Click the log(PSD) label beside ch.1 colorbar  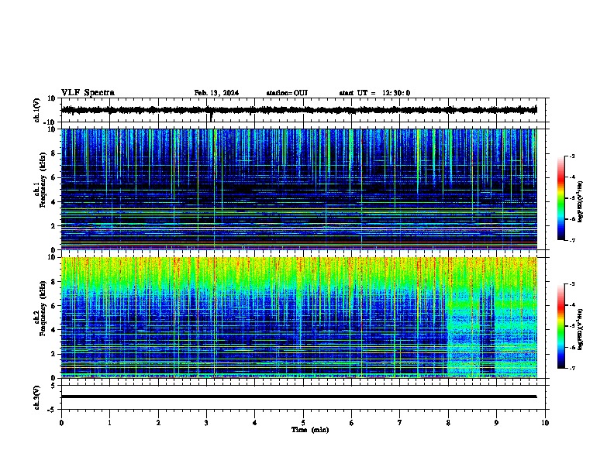point(580,202)
